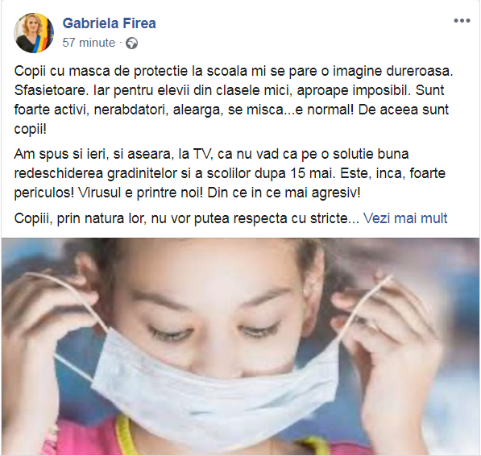Open the three-dot post options menu
The height and width of the screenshot is (456, 481).
tap(462, 21)
